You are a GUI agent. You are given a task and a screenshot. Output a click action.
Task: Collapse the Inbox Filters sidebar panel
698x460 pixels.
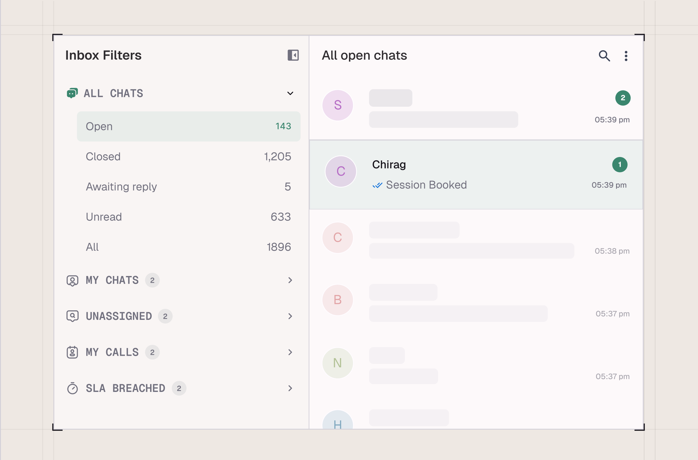click(293, 55)
